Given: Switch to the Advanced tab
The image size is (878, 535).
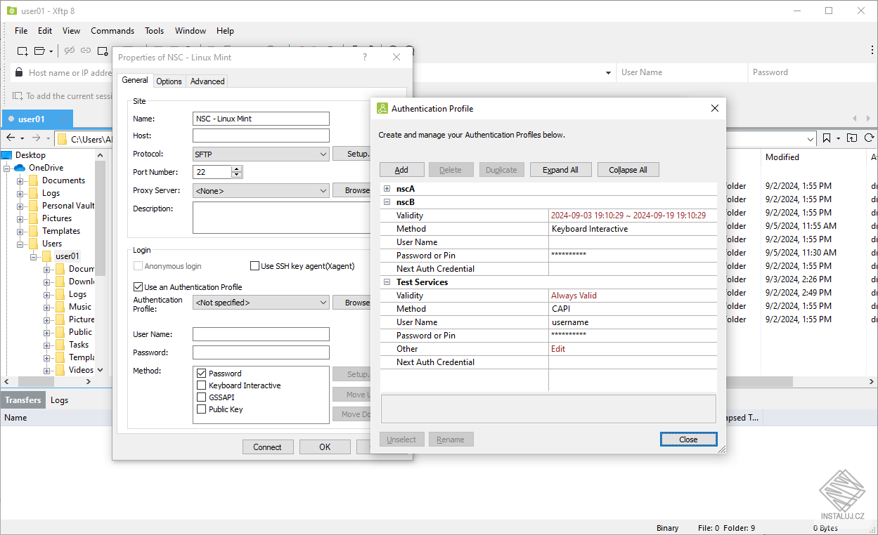Looking at the screenshot, I should (207, 81).
